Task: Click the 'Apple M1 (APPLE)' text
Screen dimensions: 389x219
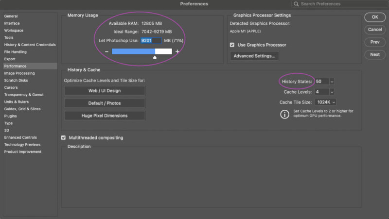Action: point(245,31)
